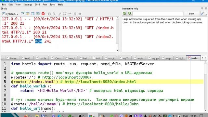Click the ENG language indicator in taskbar
This screenshot has width=208, height=117.
185,116
